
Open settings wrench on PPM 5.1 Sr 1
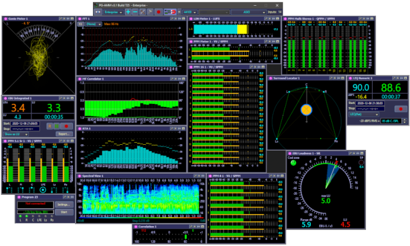pyautogui.click(x=60, y=141)
